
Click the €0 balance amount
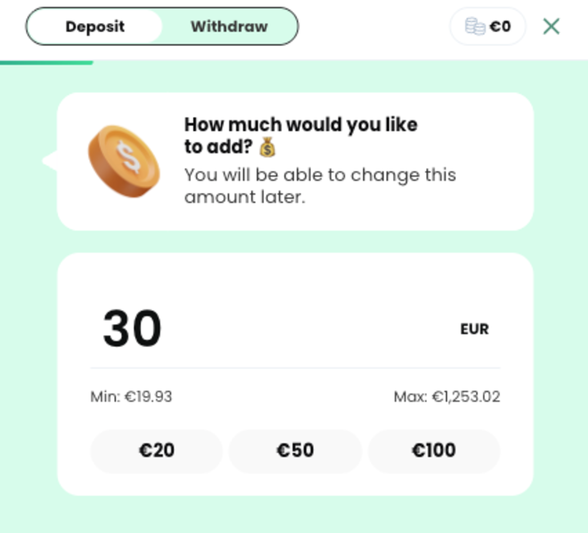click(500, 26)
